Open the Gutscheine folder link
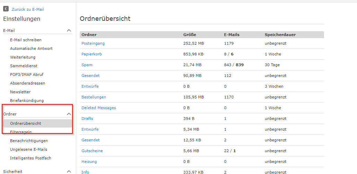Viewport: 357px width, 174px height. coord(92,151)
